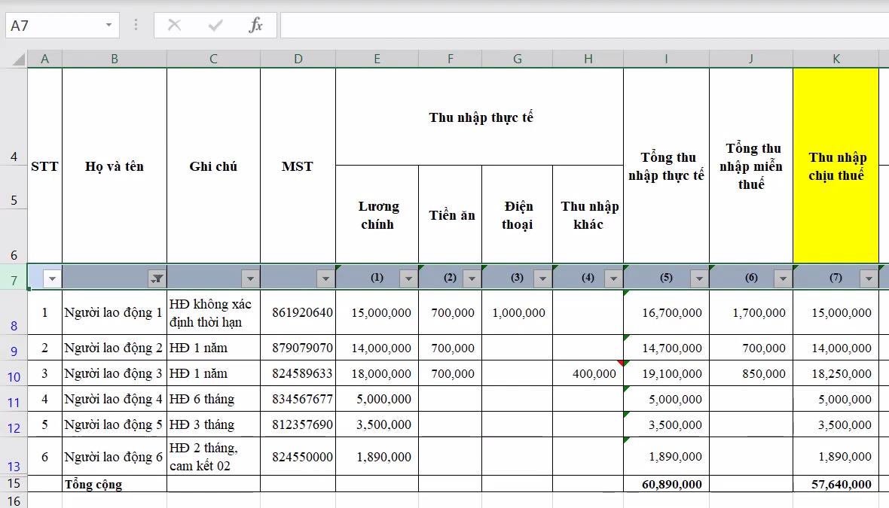Expand filter dropdown for Ghi chú column
889x508 pixels.
coord(250,278)
